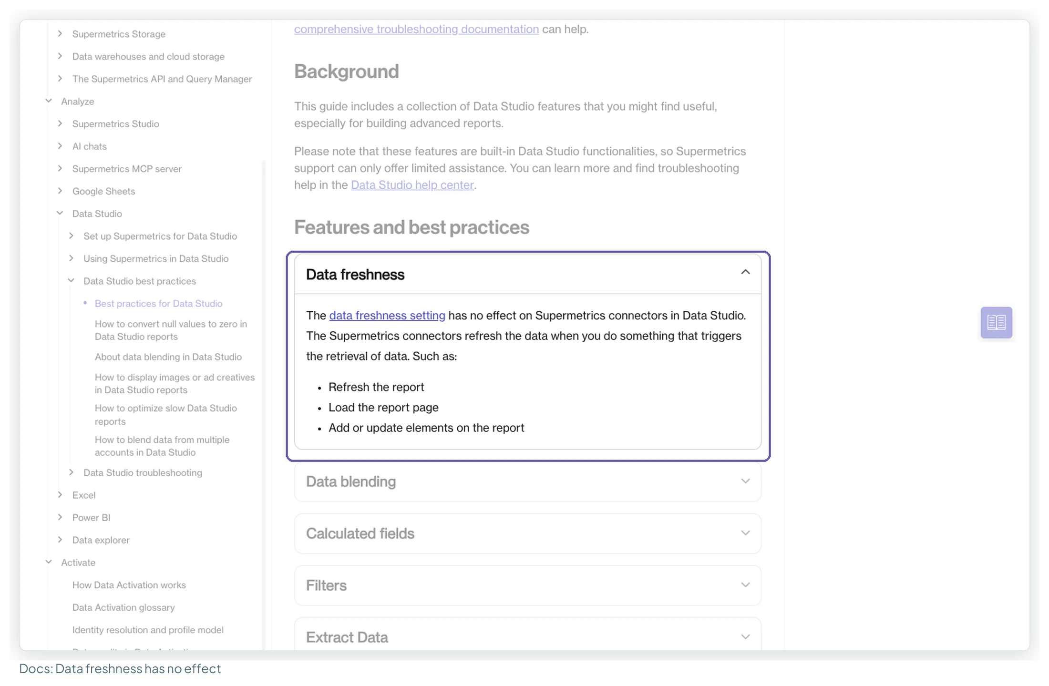The width and height of the screenshot is (1049, 686).
Task: Open the Data Studio help center link
Action: click(x=412, y=185)
